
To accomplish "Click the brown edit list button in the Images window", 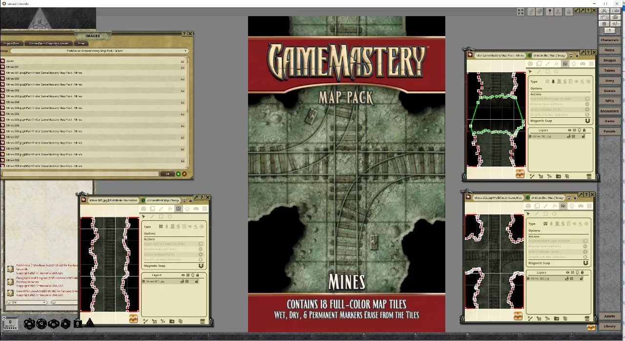I will [x=185, y=174].
